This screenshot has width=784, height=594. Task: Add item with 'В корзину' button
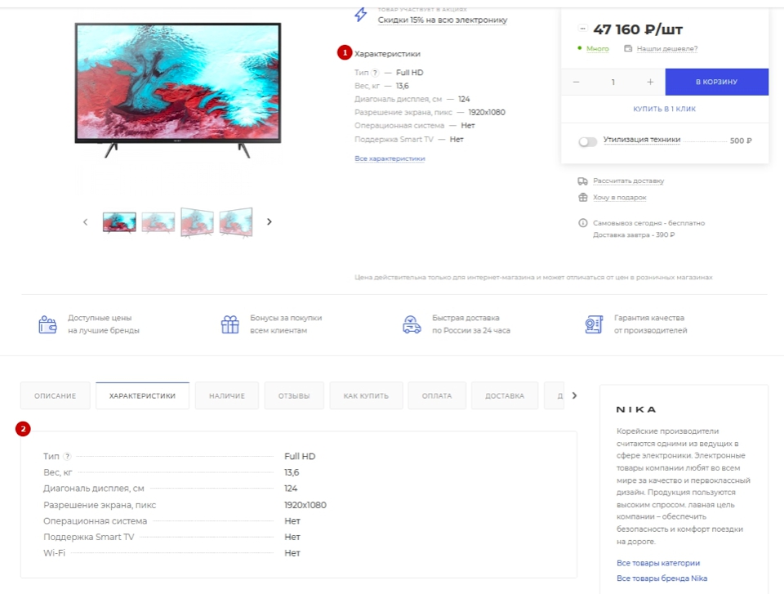(716, 82)
